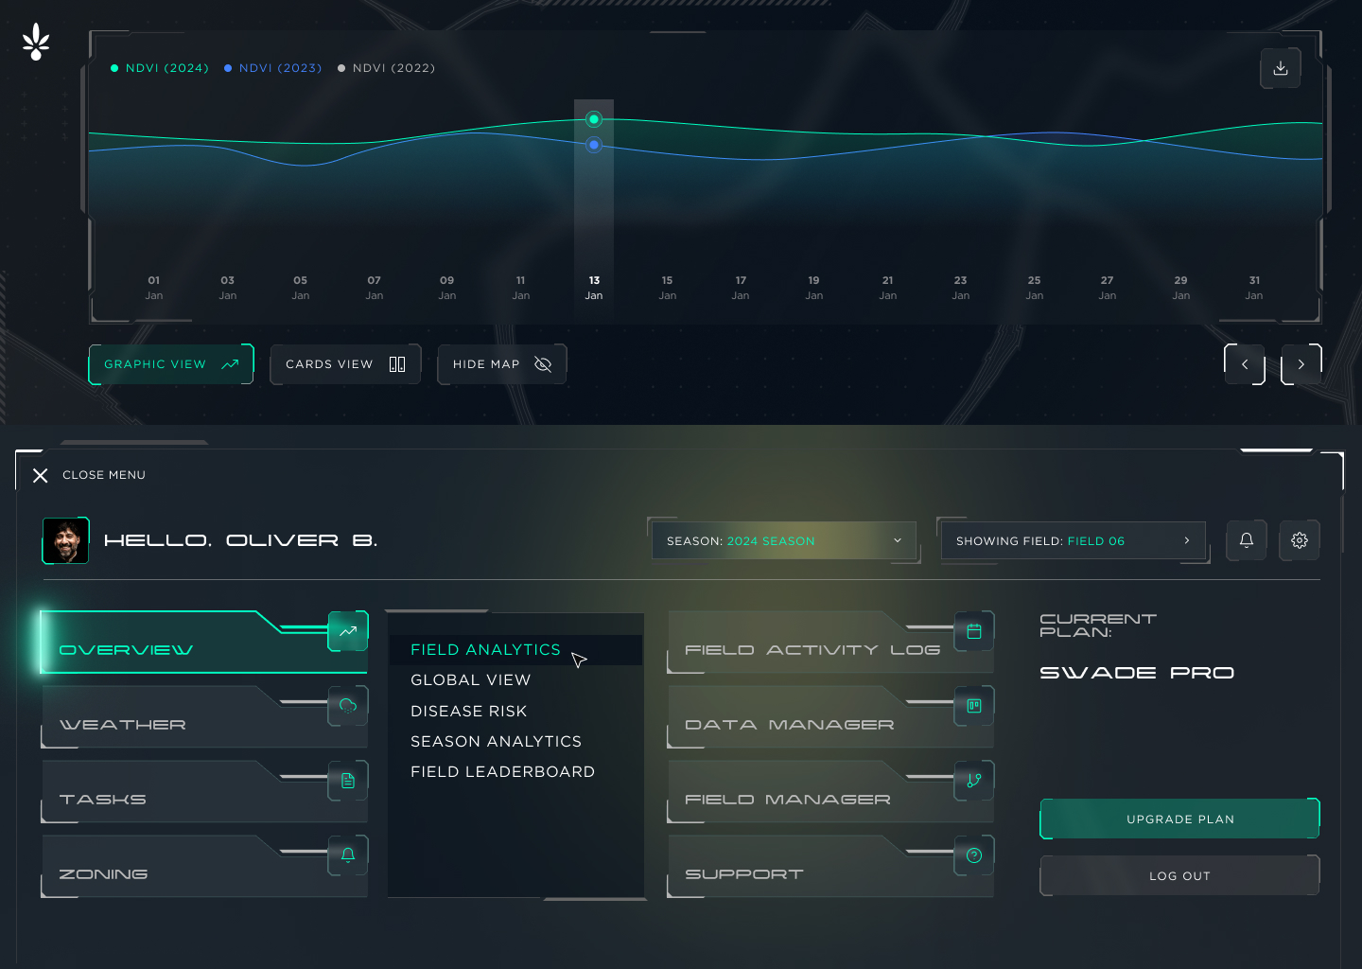Viewport: 1362px width, 969px height.
Task: Open Field Activity Log section
Action: pyautogui.click(x=829, y=642)
